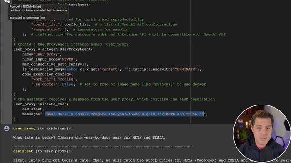Screen dimensions: 291x163
Task: Click the comment "create a UserProxyAgent instance named"
Action: 72,44
